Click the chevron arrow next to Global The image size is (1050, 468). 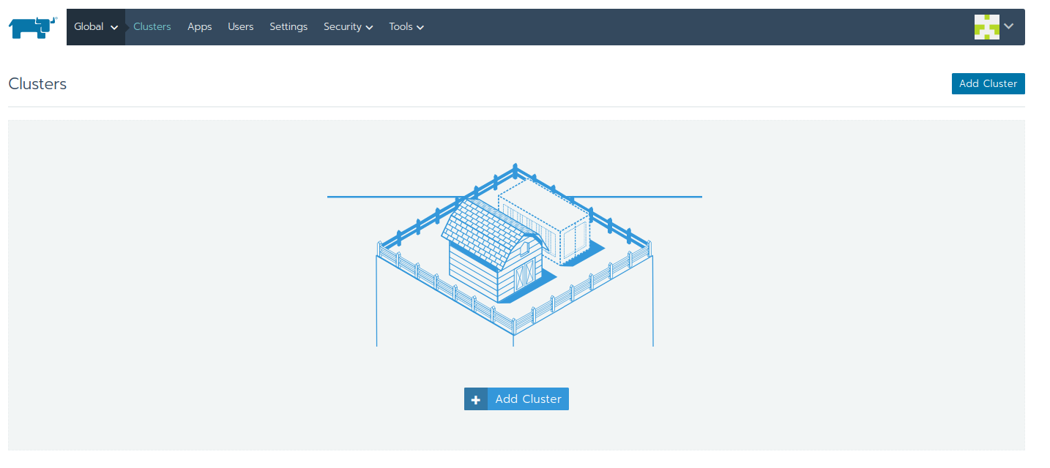(114, 28)
